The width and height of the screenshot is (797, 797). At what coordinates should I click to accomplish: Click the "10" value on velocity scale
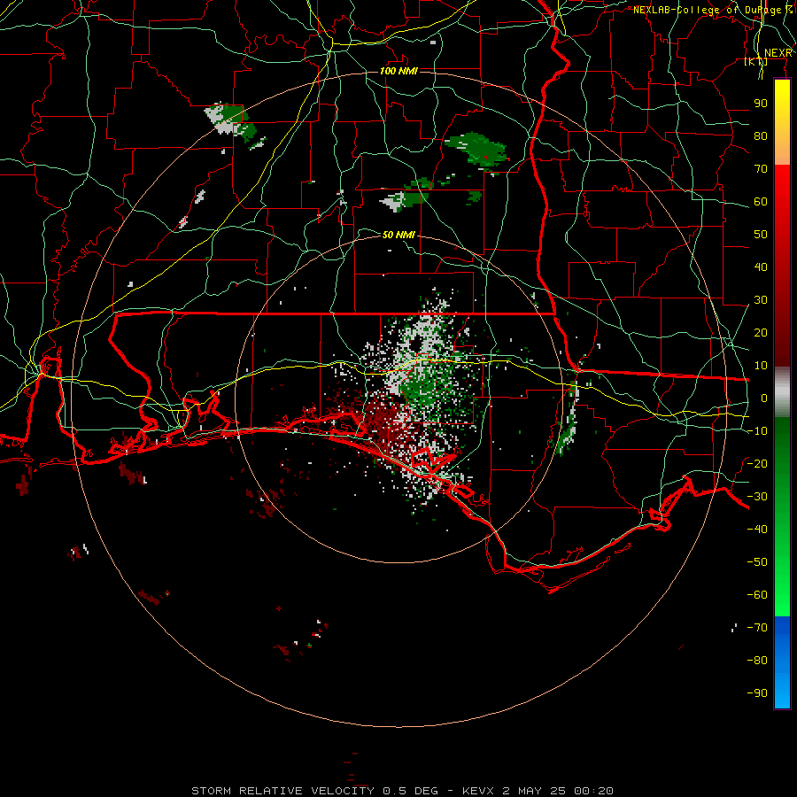coord(761,366)
